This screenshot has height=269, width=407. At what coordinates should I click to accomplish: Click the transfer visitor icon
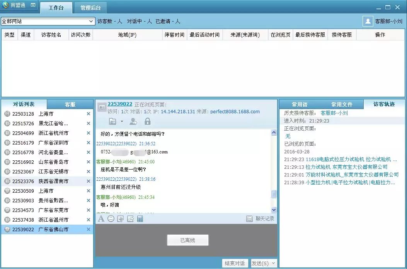tap(133, 122)
